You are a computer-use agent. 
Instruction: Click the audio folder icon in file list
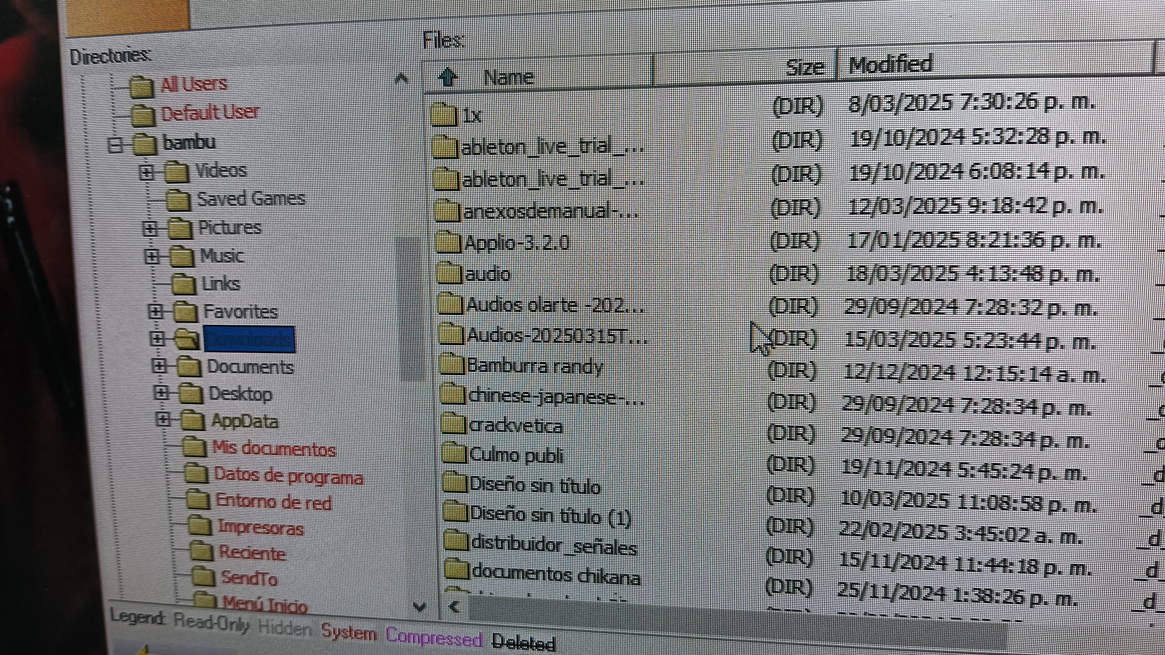451,274
